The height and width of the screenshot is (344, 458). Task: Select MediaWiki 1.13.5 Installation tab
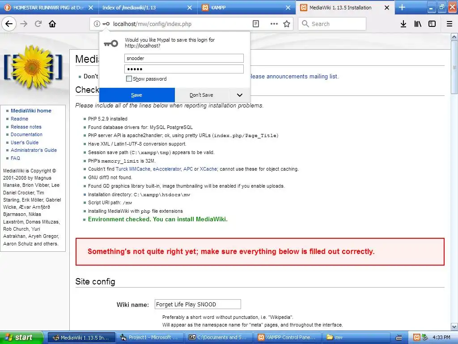point(345,8)
